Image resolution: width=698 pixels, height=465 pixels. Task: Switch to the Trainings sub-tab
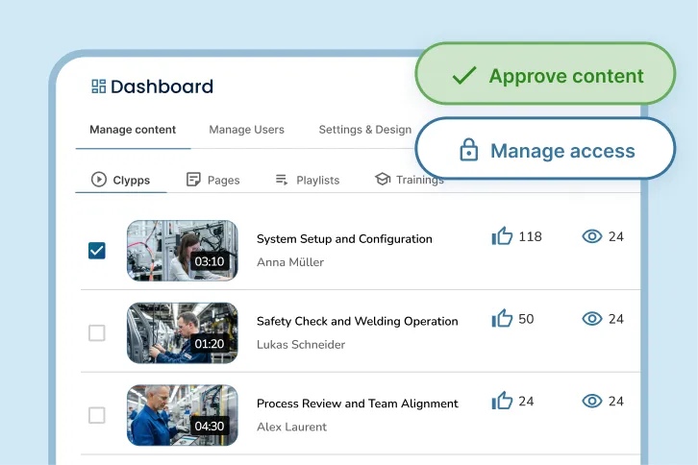pos(409,180)
